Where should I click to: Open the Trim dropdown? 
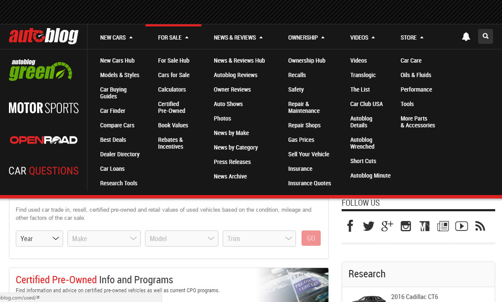pos(259,239)
